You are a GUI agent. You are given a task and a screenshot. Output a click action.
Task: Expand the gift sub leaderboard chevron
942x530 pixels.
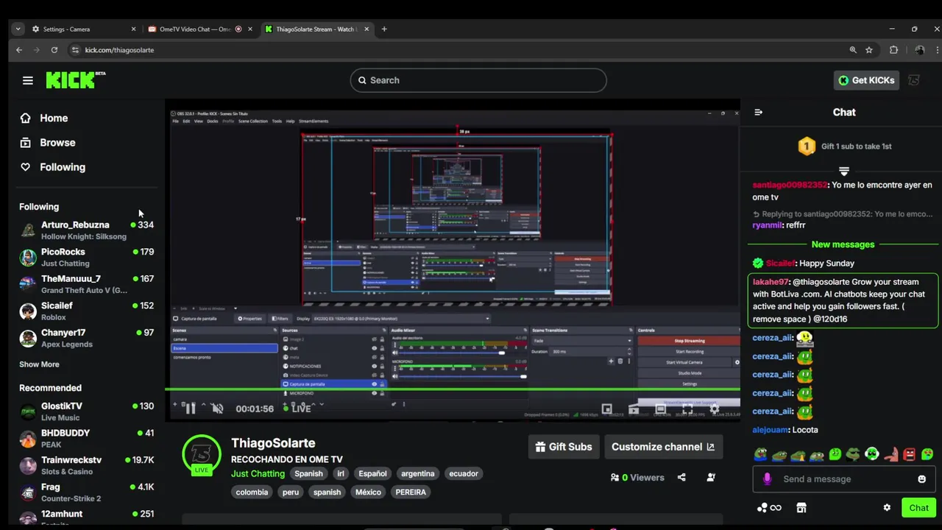[844, 170]
